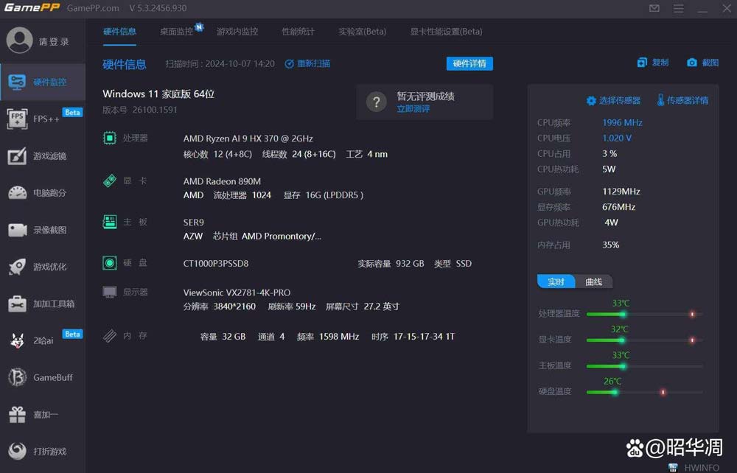Open 打折游戏 sidebar item
This screenshot has height=473, width=737.
43,452
